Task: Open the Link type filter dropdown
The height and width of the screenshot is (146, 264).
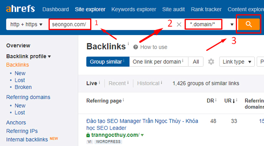Action: [237, 61]
